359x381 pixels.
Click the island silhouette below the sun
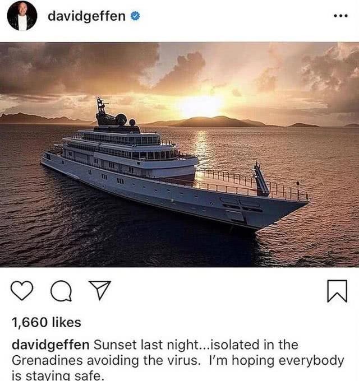(205, 122)
